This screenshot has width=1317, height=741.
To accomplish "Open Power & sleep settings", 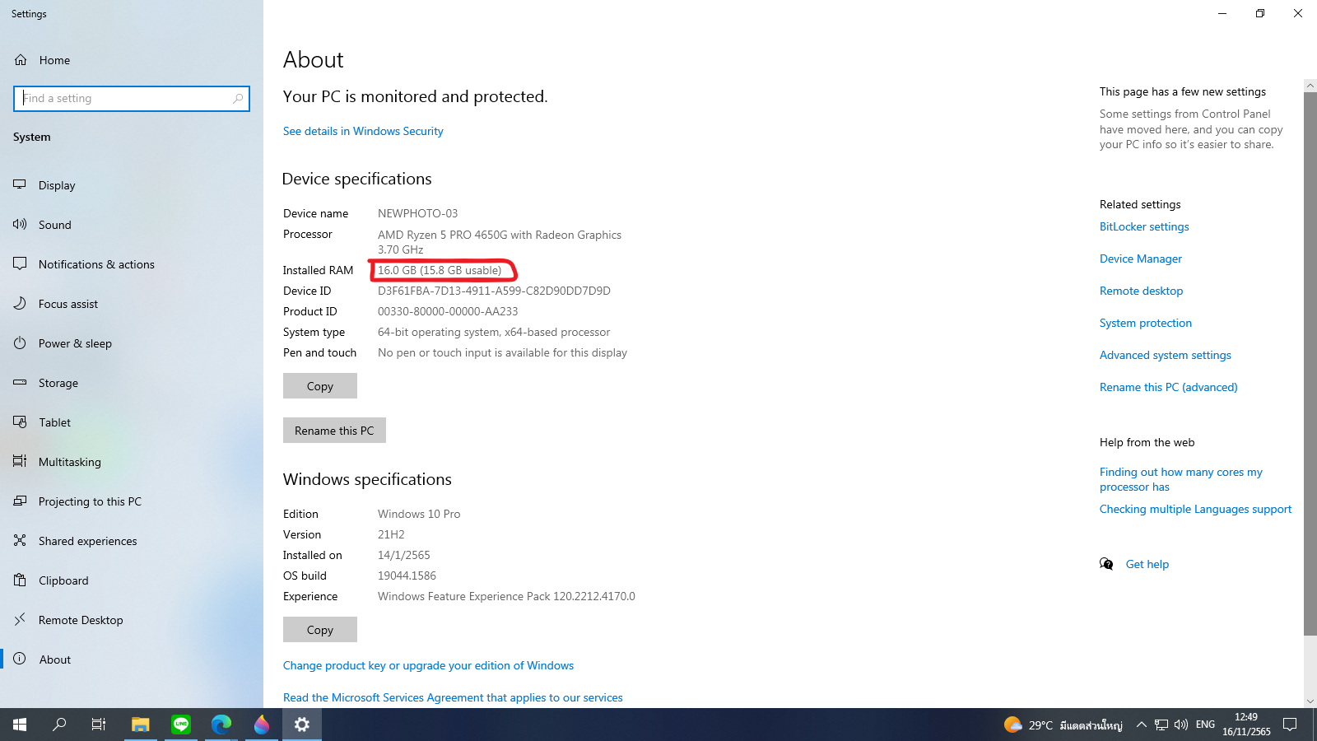I will (75, 343).
